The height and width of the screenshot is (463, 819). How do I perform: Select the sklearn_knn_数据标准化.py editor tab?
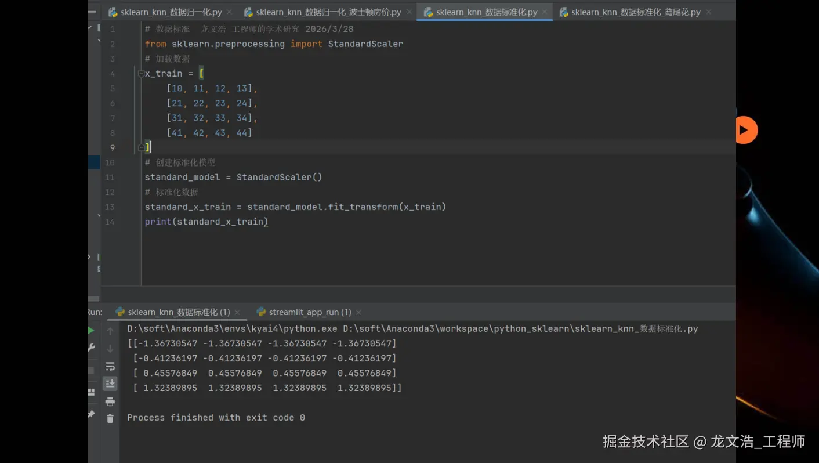point(487,12)
